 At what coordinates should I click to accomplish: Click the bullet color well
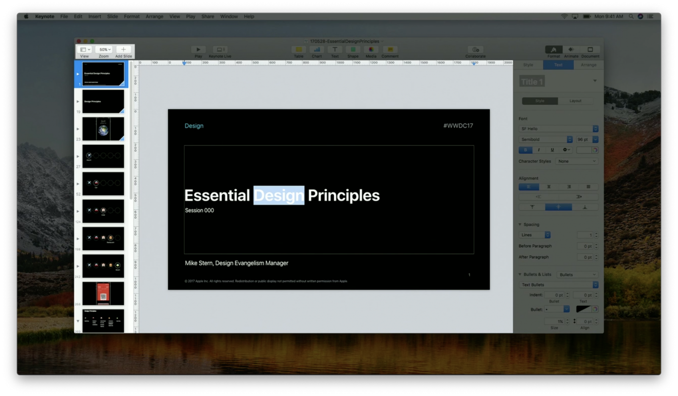coord(583,309)
